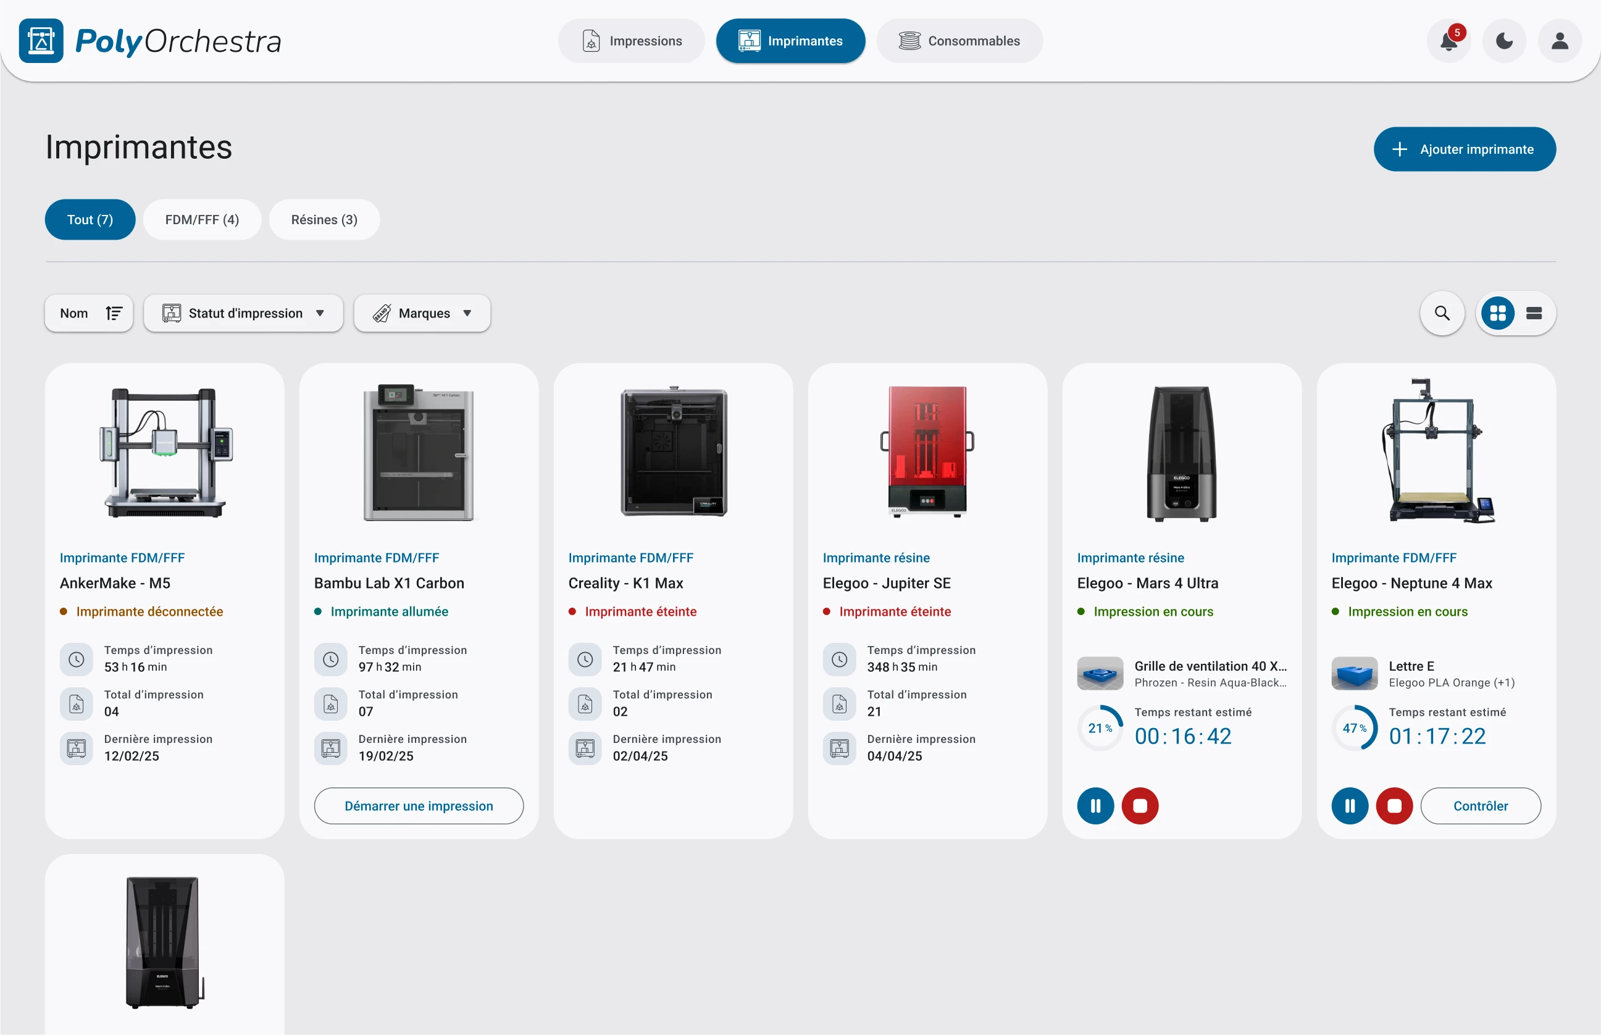Click the PolyOrchestra logo icon
The image size is (1601, 1035).
click(41, 41)
